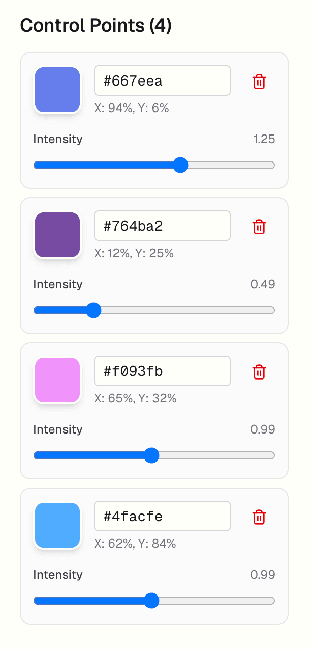Click the slider knob for the #4facfe point

pyautogui.click(x=151, y=601)
